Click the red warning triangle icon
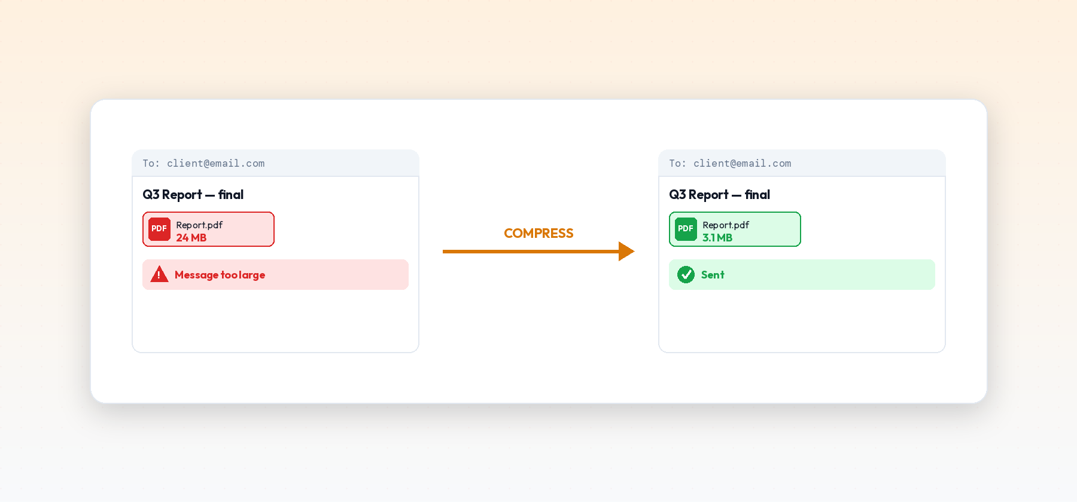 (159, 274)
